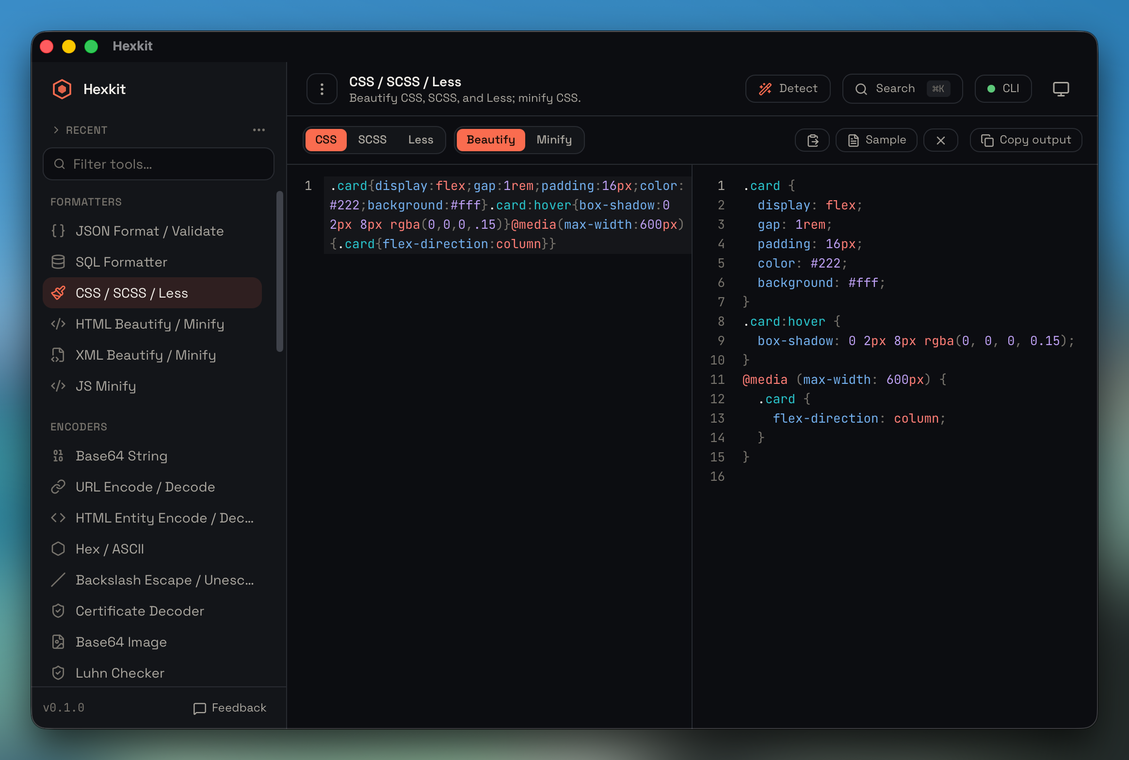1129x760 pixels.
Task: Open JS Minify tool
Action: tap(152, 386)
